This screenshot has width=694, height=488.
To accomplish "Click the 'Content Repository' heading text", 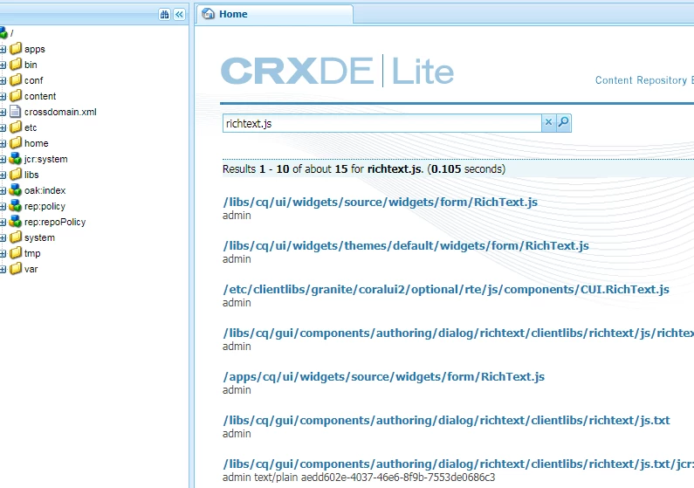I will pos(641,80).
